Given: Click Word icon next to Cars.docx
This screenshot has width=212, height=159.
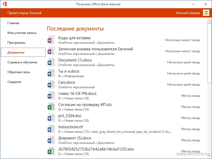Looking at the screenshot, I should tap(51, 84).
